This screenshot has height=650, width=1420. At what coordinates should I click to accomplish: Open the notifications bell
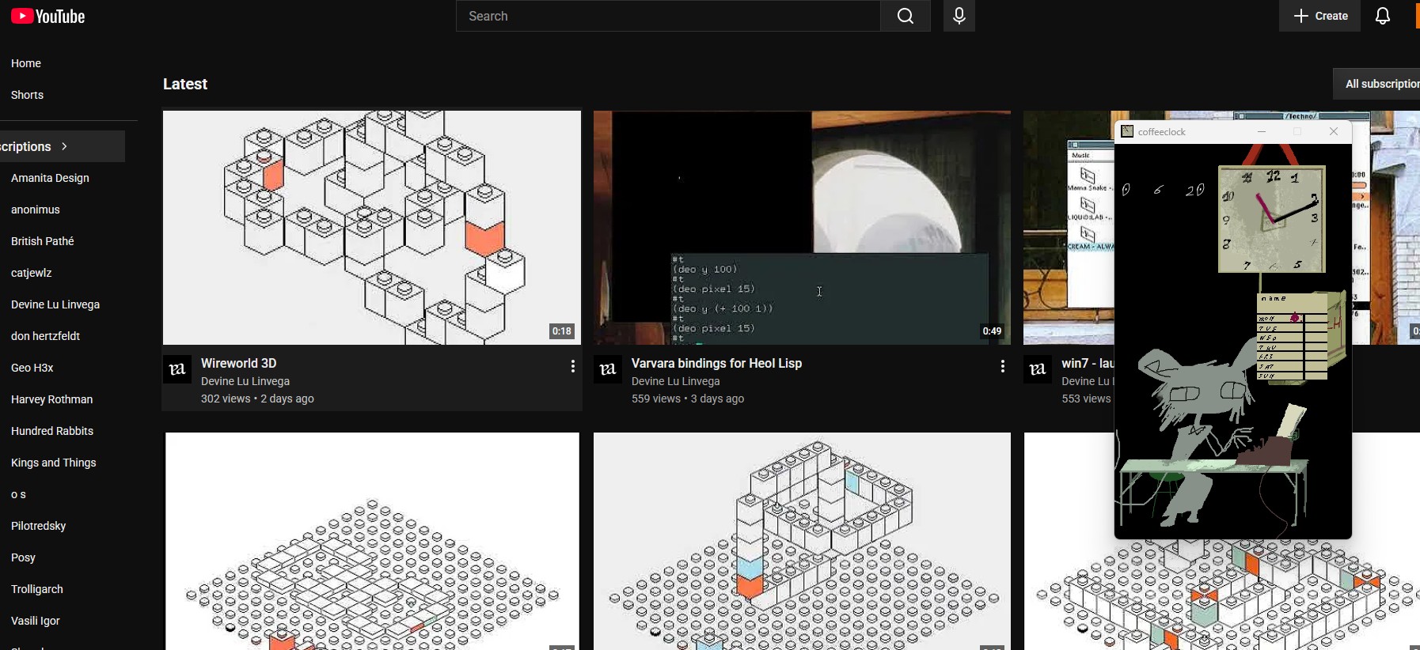pyautogui.click(x=1383, y=16)
